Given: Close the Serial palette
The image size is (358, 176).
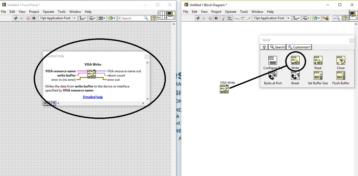Looking at the screenshot, I should pyautogui.click(x=352, y=41).
